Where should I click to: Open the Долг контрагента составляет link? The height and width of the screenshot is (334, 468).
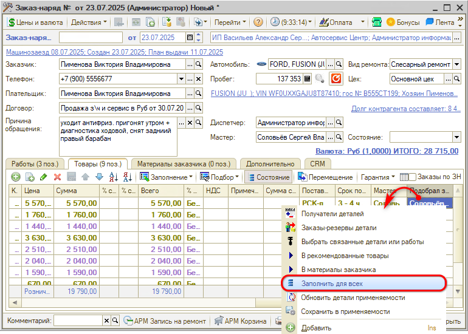tap(405, 109)
